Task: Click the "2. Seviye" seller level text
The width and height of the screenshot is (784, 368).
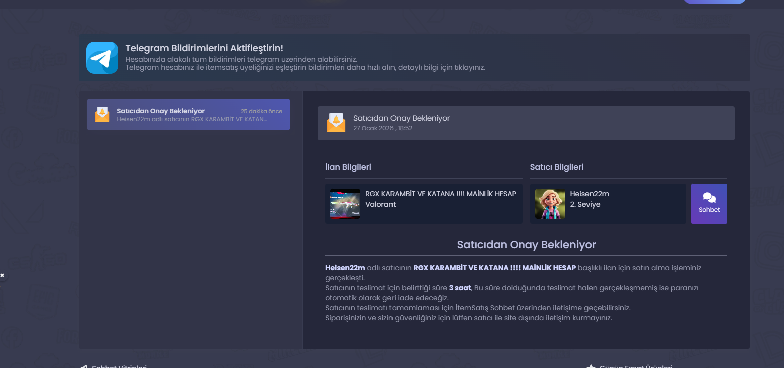Action: pos(585,204)
